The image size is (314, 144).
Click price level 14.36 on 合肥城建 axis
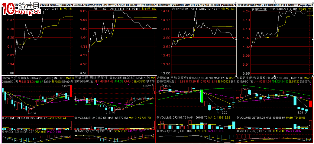point(166,11)
